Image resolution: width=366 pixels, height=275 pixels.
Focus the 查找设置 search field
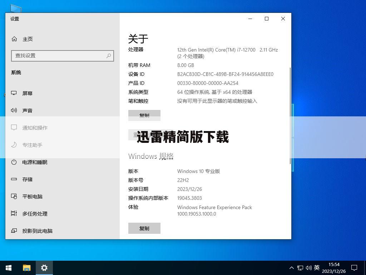[x=62, y=56]
